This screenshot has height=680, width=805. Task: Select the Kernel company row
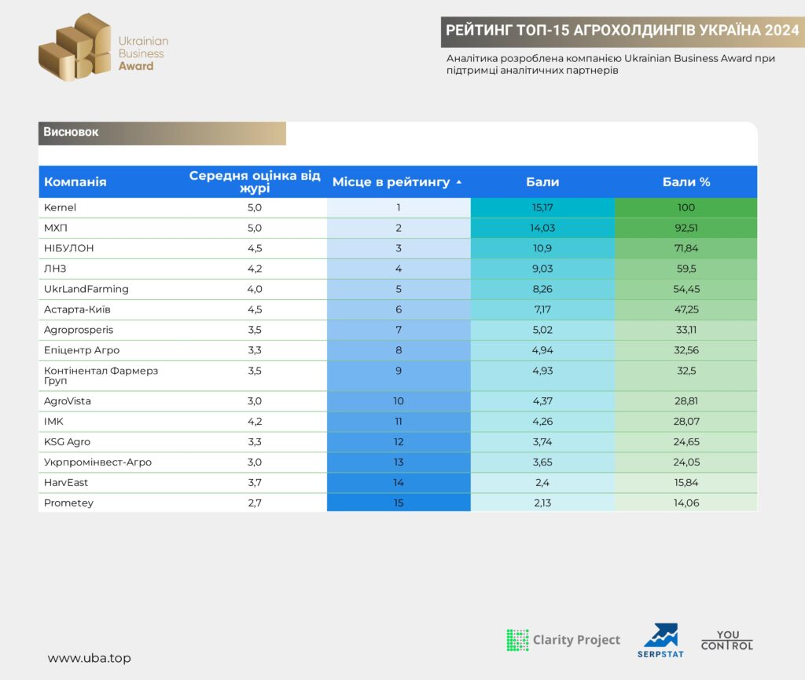pyautogui.click(x=398, y=208)
